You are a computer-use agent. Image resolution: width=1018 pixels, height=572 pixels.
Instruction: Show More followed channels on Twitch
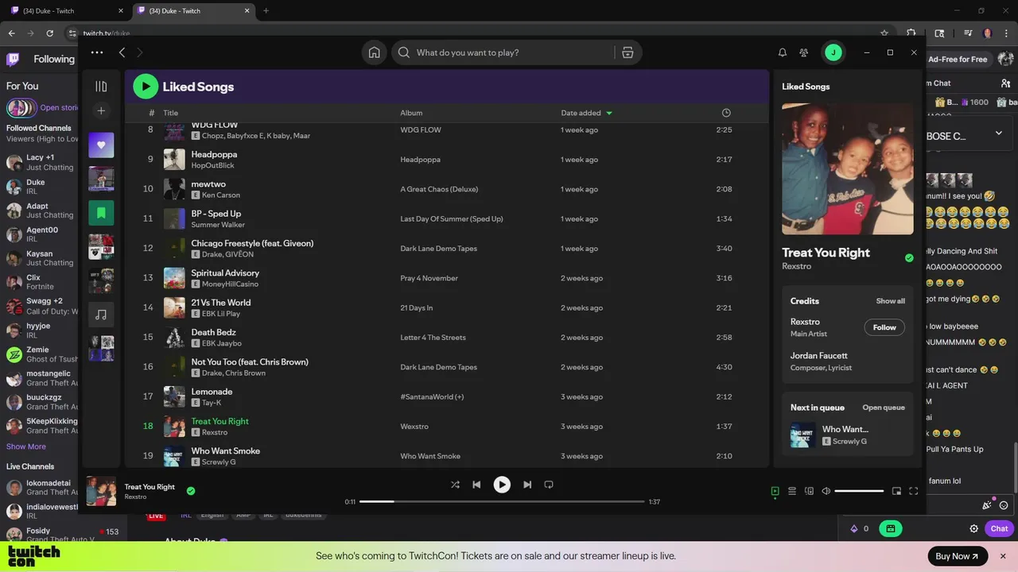pyautogui.click(x=26, y=446)
